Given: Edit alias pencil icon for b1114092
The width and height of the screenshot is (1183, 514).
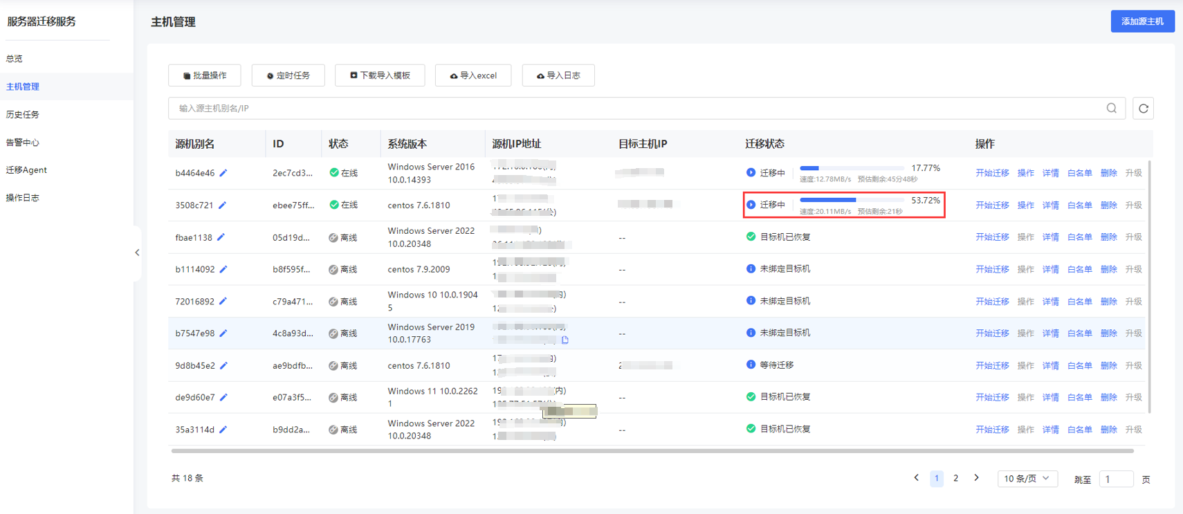Looking at the screenshot, I should [x=223, y=269].
